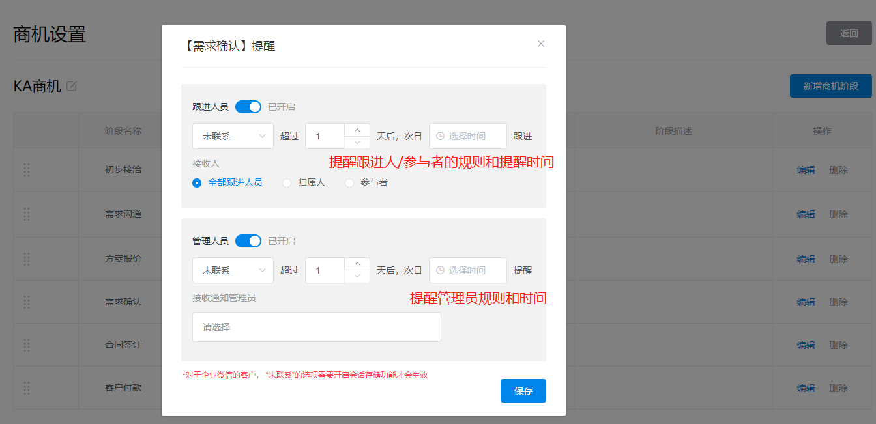Select the 全部跟进人员 radio option
Viewport: 876px width, 424px height.
[197, 183]
